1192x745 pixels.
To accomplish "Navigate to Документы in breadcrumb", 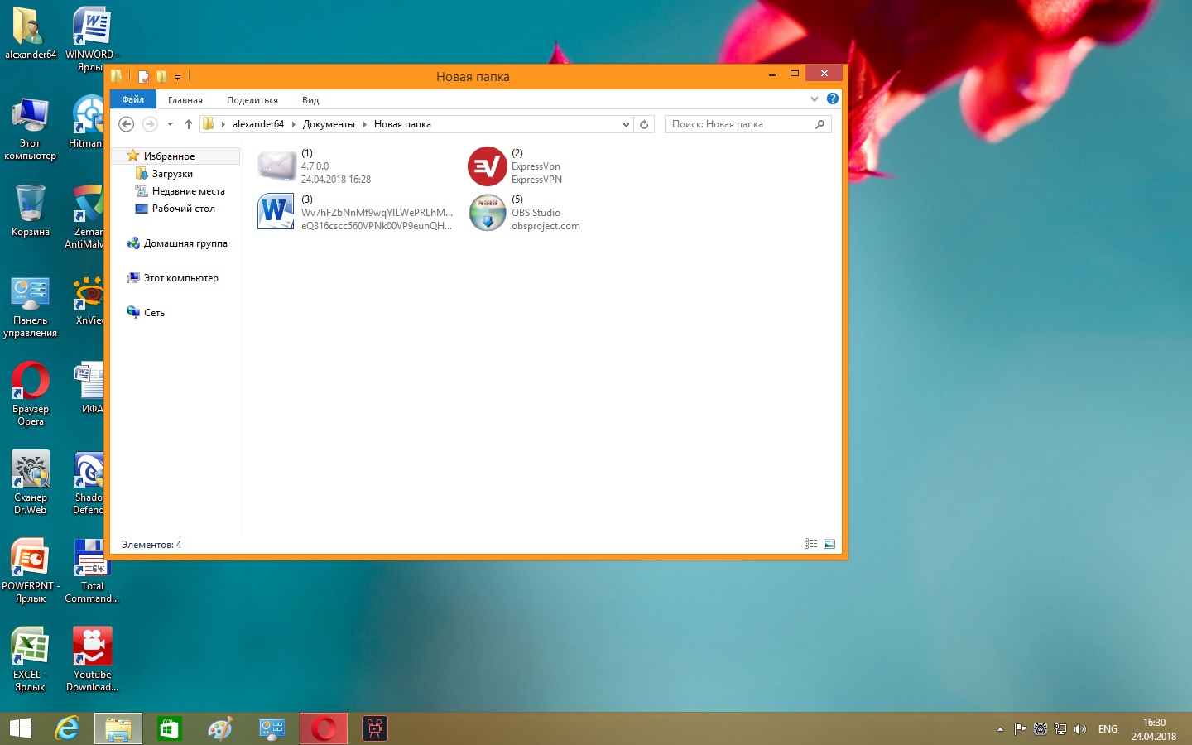I will pos(329,124).
